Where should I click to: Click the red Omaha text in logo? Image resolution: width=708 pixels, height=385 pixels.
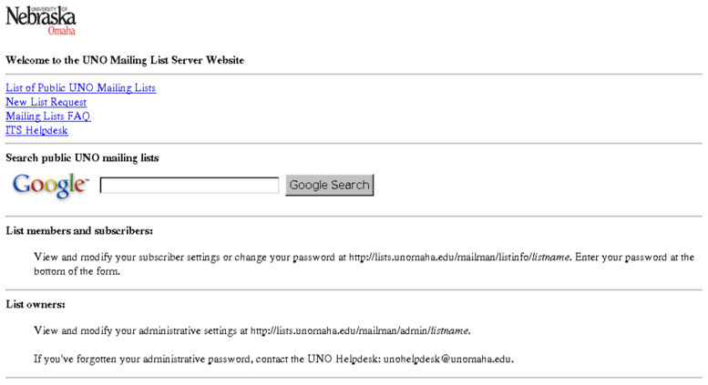[x=61, y=31]
